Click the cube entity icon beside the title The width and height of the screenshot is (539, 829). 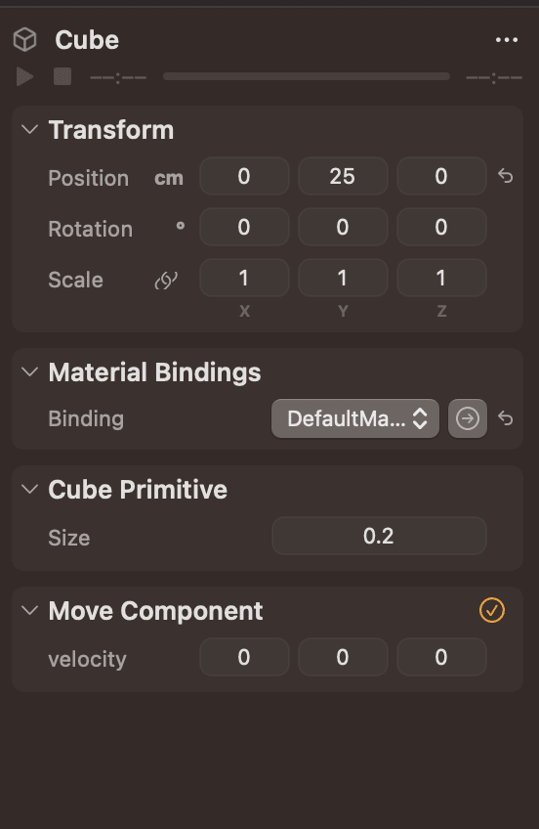pos(24,40)
